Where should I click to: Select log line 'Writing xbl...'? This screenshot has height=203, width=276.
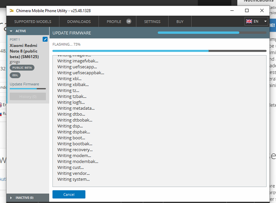[x=69, y=79]
